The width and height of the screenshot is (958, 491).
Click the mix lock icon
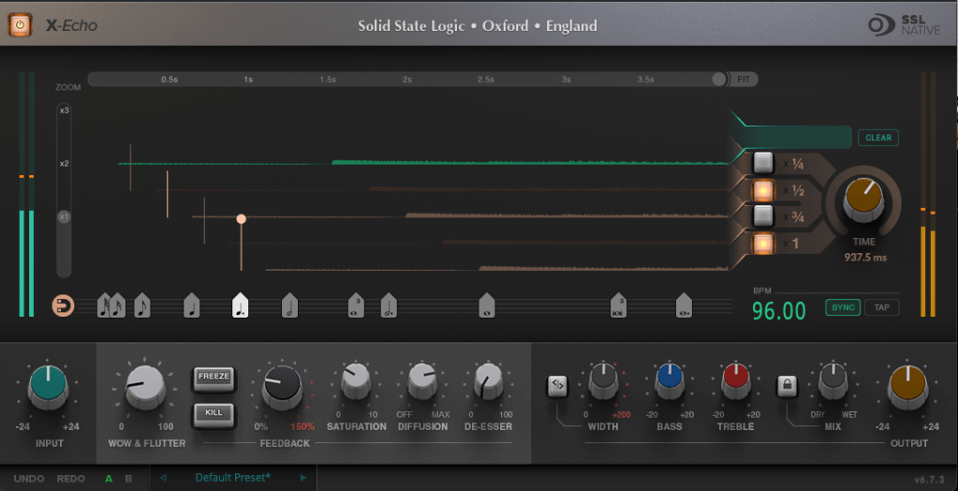click(788, 384)
